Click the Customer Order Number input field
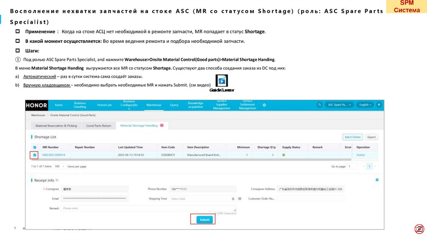427x239 pixels. [310, 199]
